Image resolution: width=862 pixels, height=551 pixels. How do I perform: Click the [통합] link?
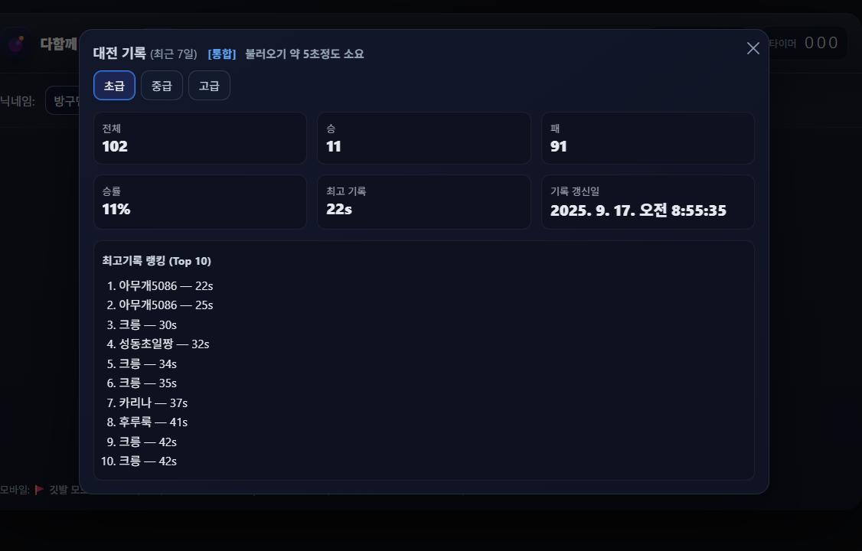[x=221, y=54]
